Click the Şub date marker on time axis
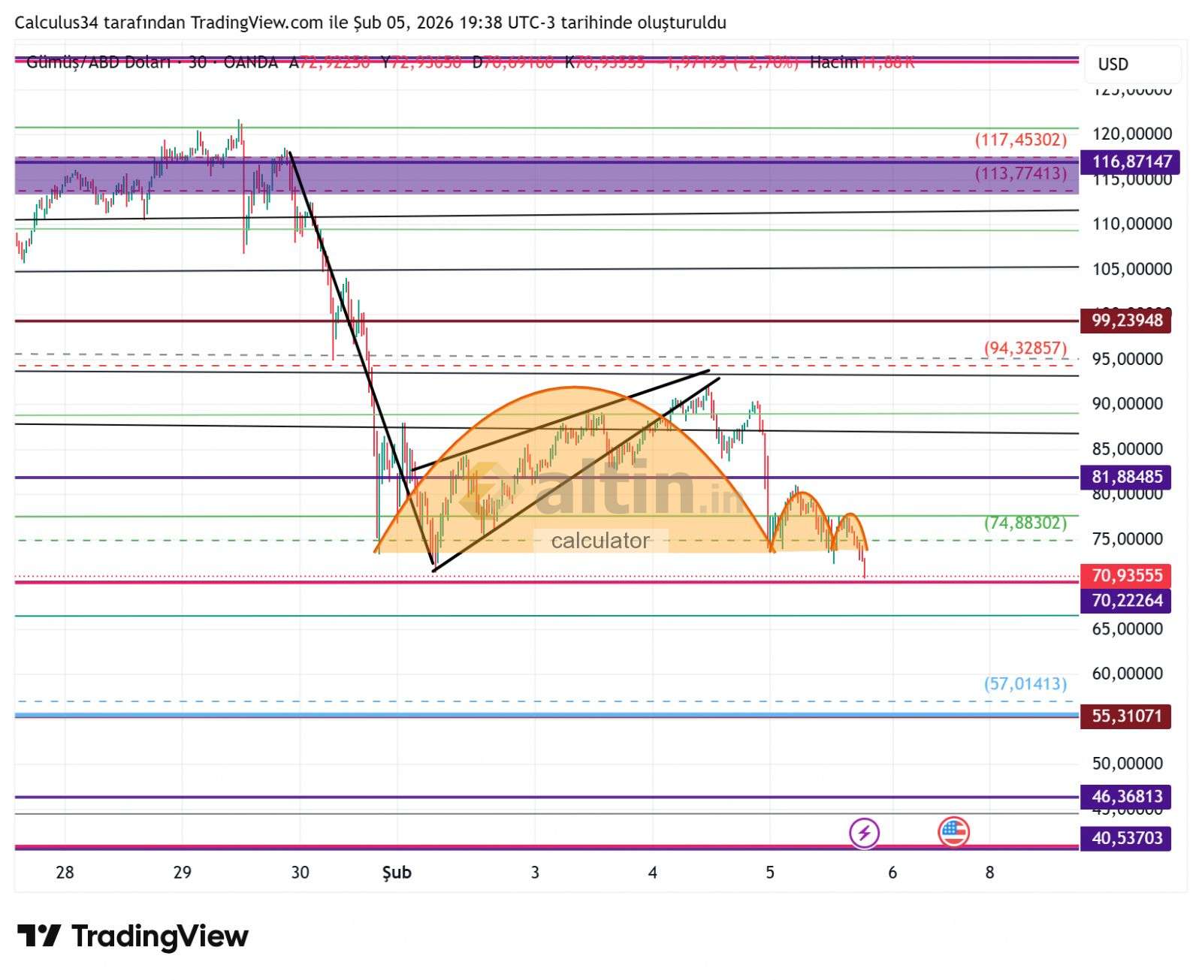 (397, 873)
